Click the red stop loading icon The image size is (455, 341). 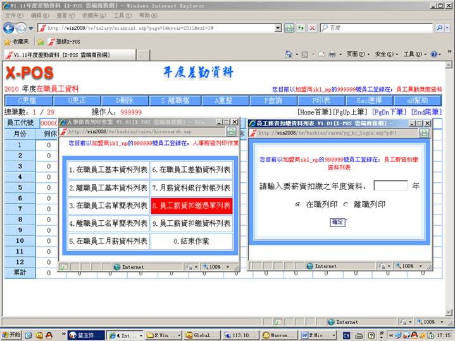(312, 28)
